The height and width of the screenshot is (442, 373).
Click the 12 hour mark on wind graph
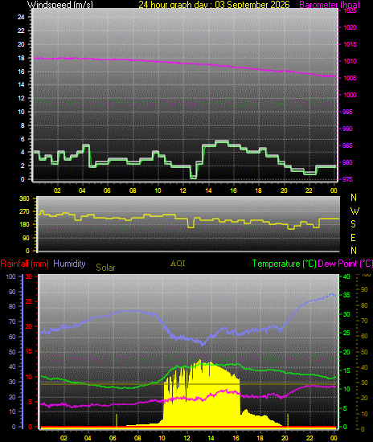[182, 190]
